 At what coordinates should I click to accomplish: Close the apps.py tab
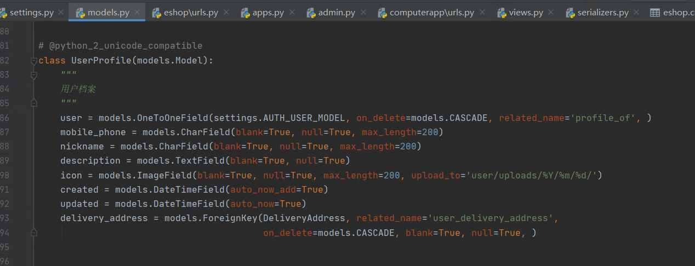coord(292,12)
